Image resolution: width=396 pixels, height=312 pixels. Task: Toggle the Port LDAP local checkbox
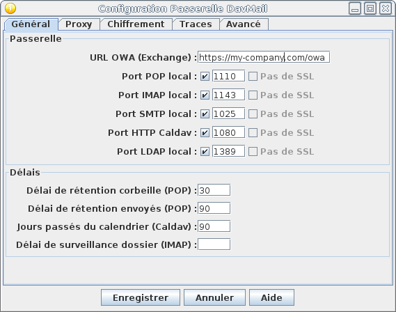(x=205, y=152)
